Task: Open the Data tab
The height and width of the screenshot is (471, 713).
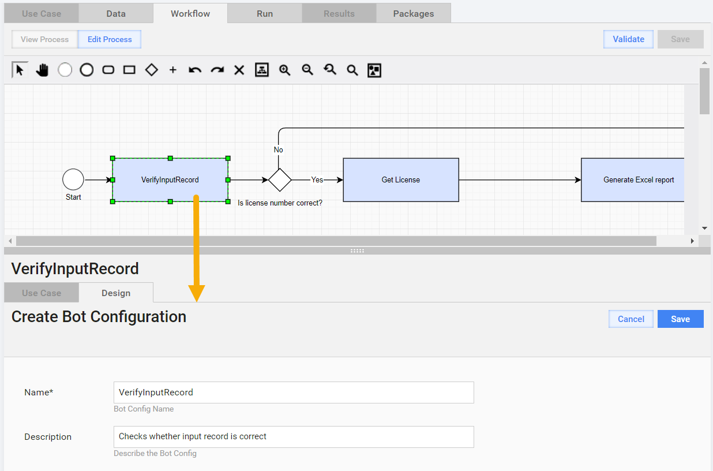Action: [116, 13]
